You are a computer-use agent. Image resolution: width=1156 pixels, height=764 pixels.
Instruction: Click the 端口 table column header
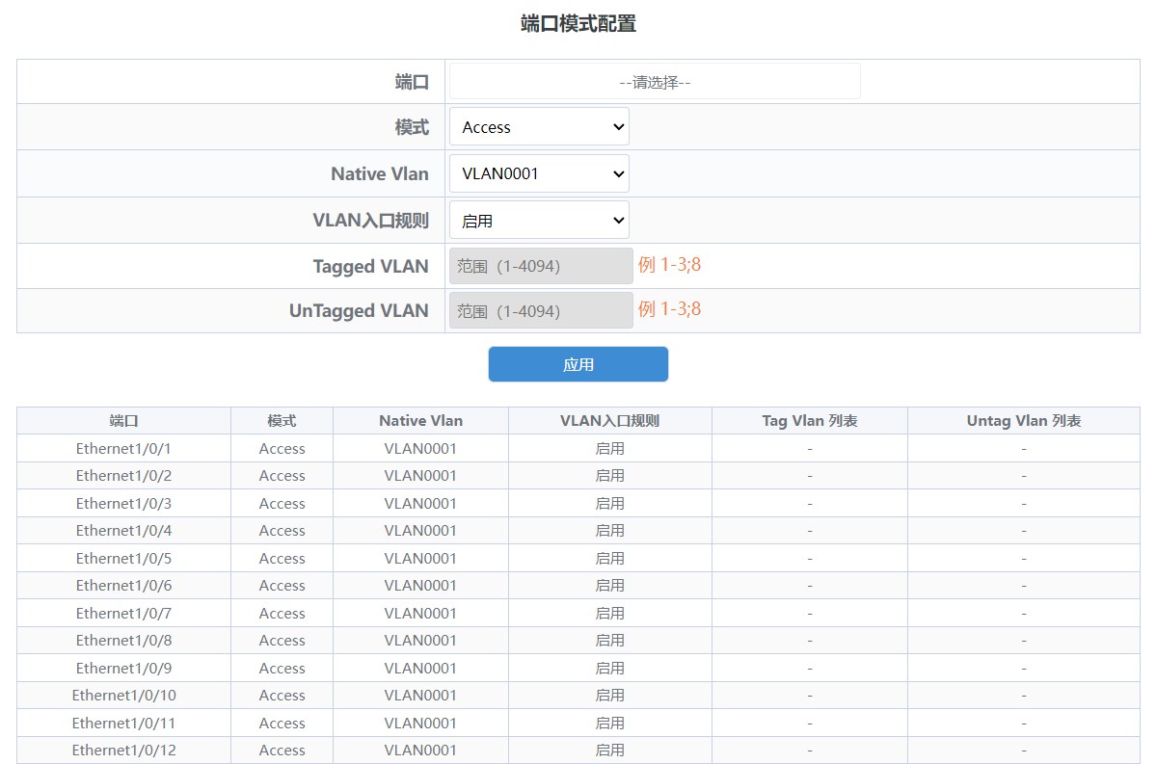tap(123, 421)
